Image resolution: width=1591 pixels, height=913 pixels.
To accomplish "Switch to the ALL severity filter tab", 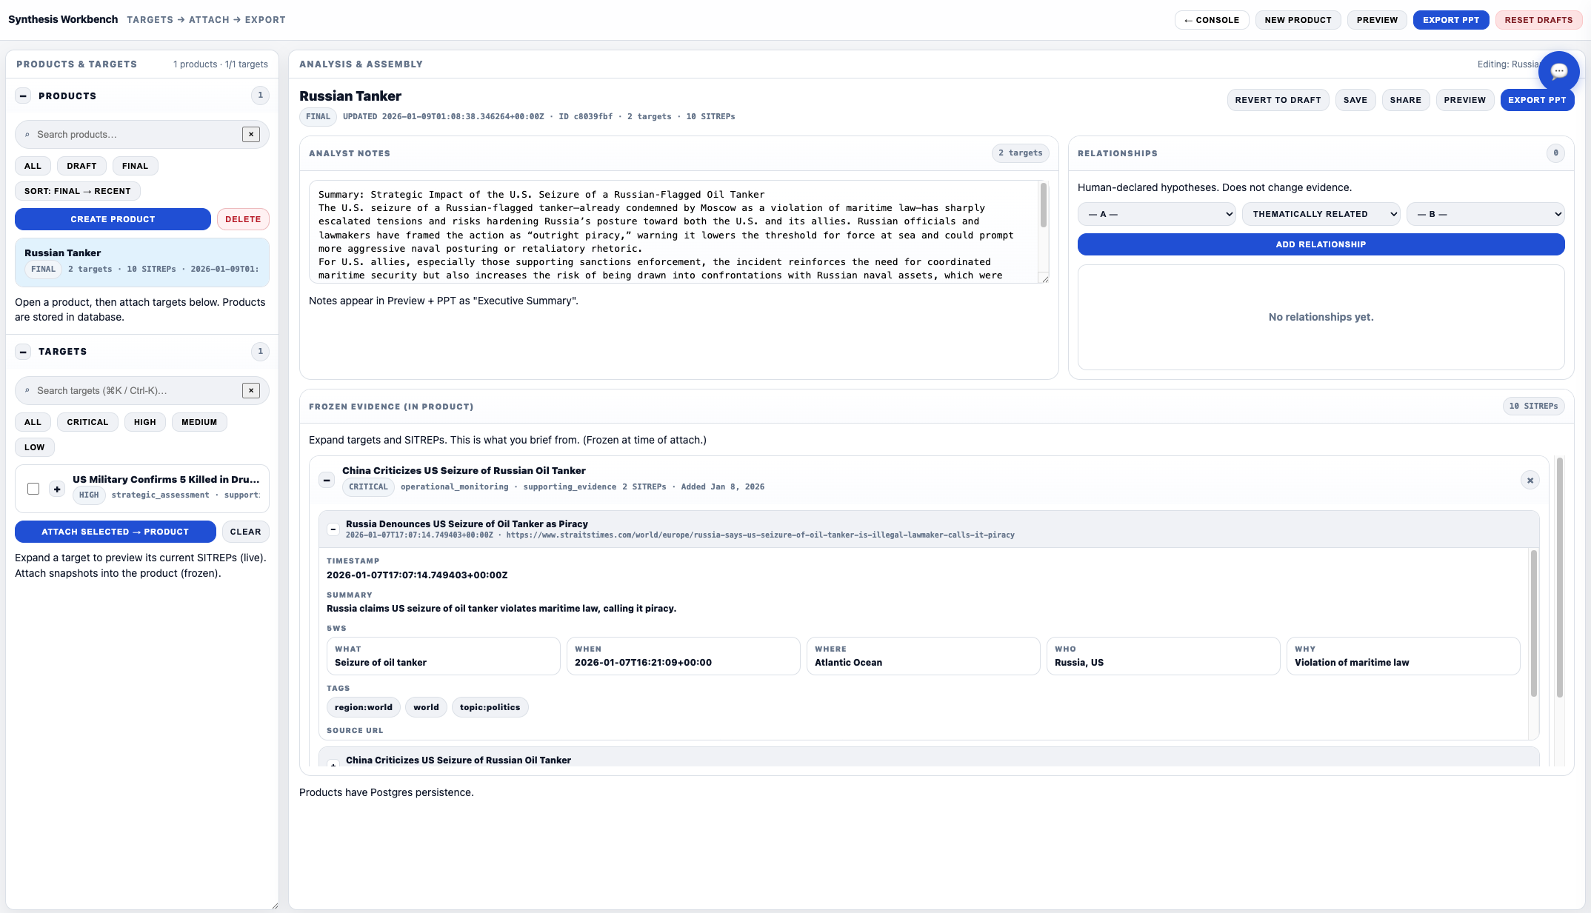I will (32, 421).
